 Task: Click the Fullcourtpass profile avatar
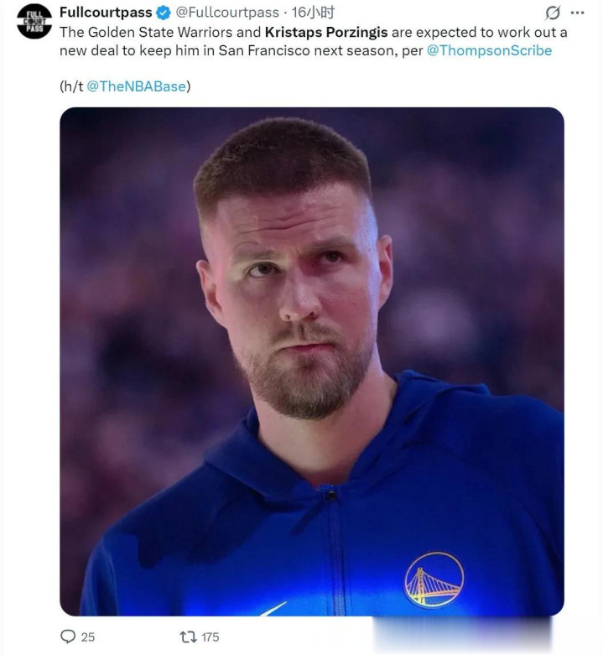point(34,22)
